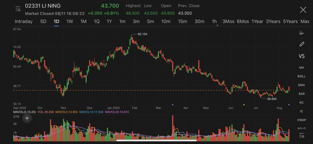Toggle the BOLL indicator
The width and height of the screenshot is (313, 144).
coord(301,76)
